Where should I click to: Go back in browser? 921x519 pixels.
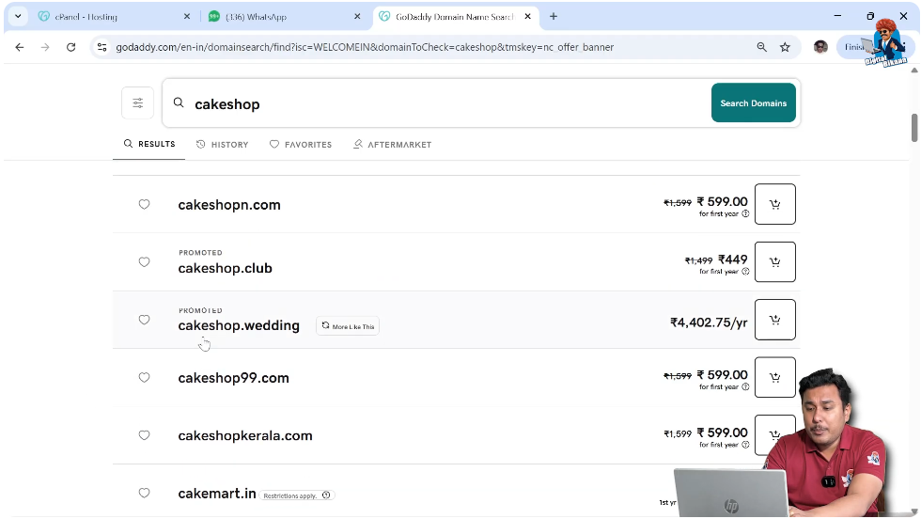point(20,47)
